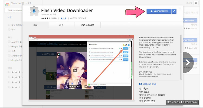Click the description panel scrollbar

click(181, 57)
